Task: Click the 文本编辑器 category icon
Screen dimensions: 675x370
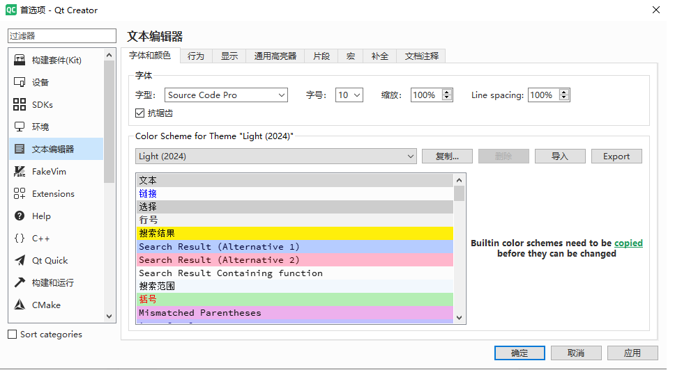Action: [x=20, y=149]
